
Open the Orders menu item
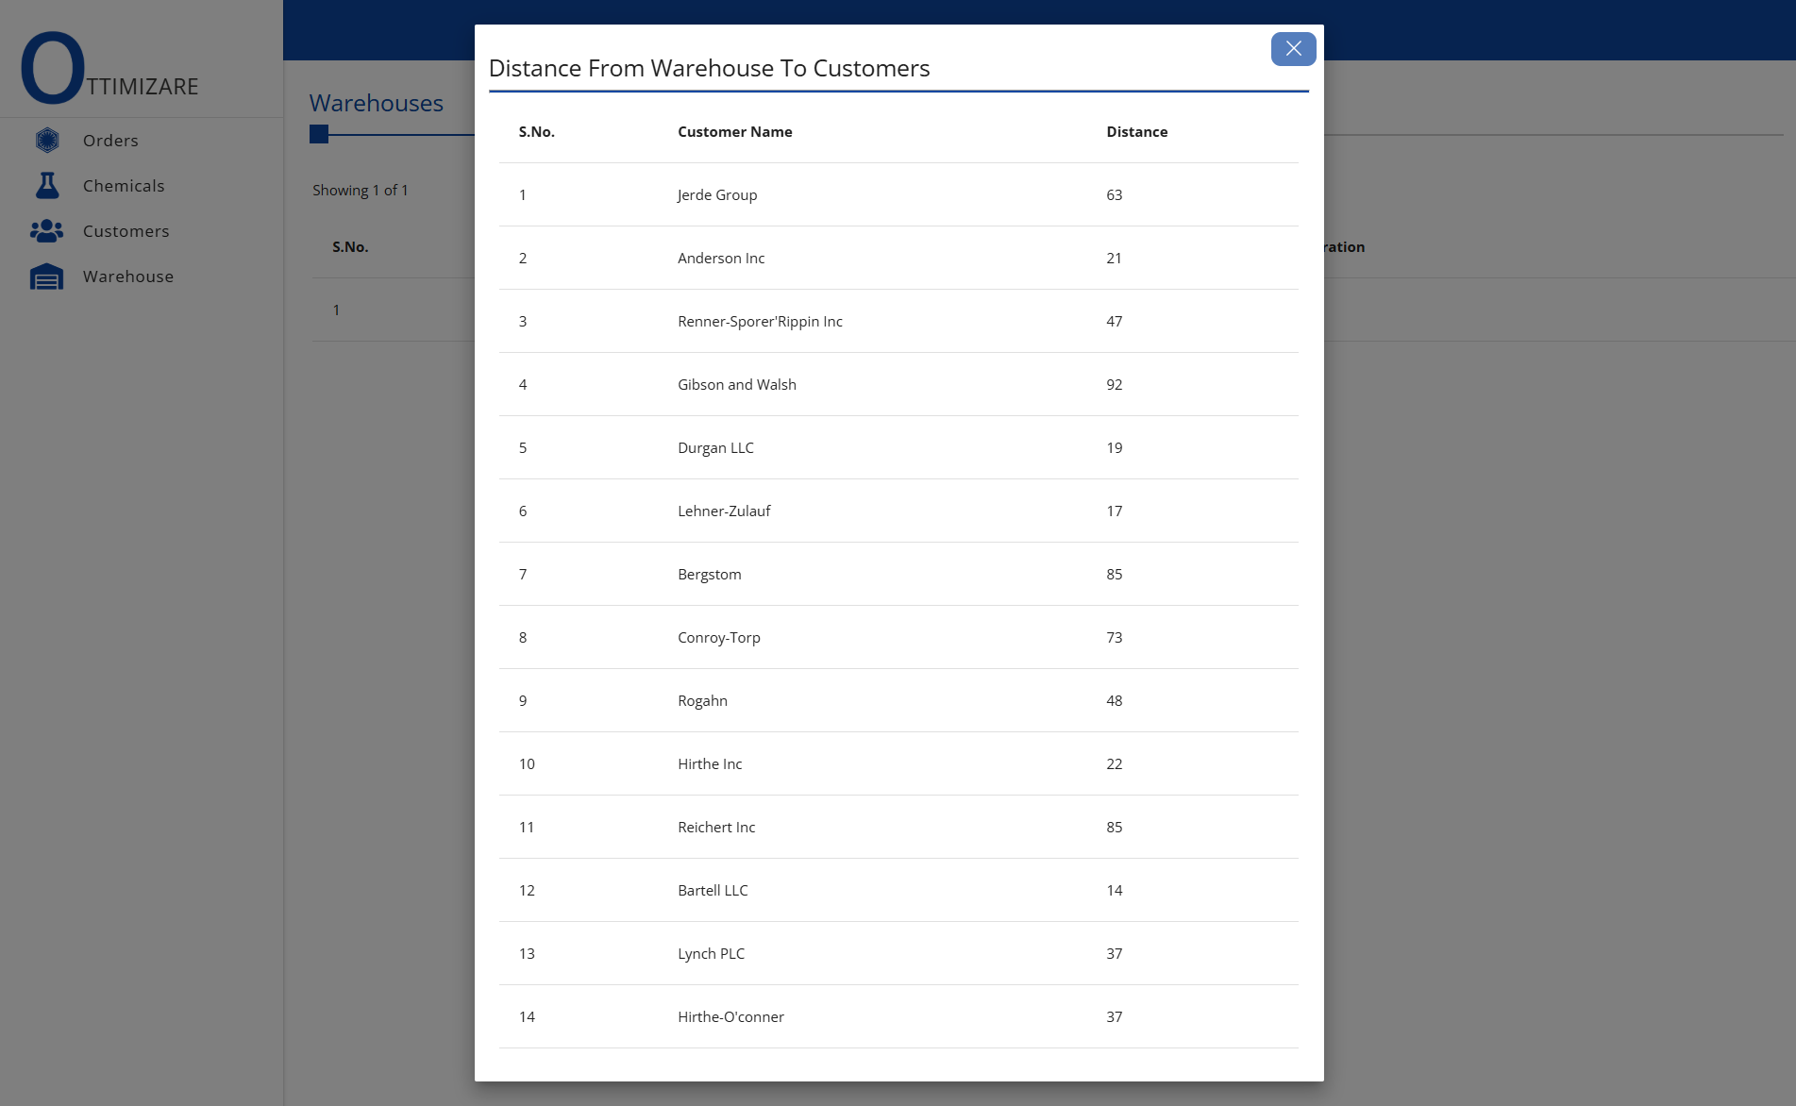point(110,141)
